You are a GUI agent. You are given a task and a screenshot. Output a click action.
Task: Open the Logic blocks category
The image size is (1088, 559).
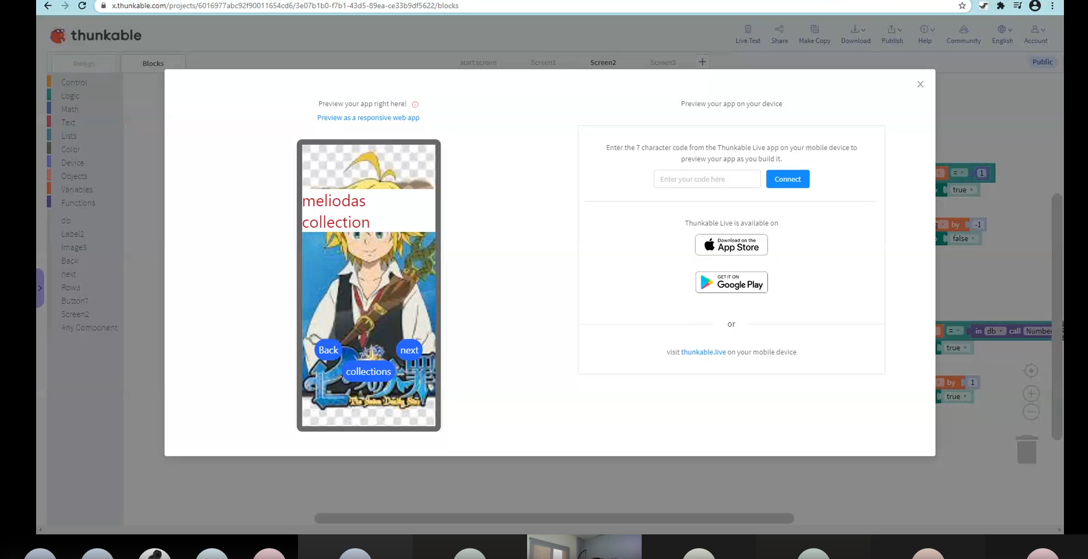pyautogui.click(x=70, y=96)
